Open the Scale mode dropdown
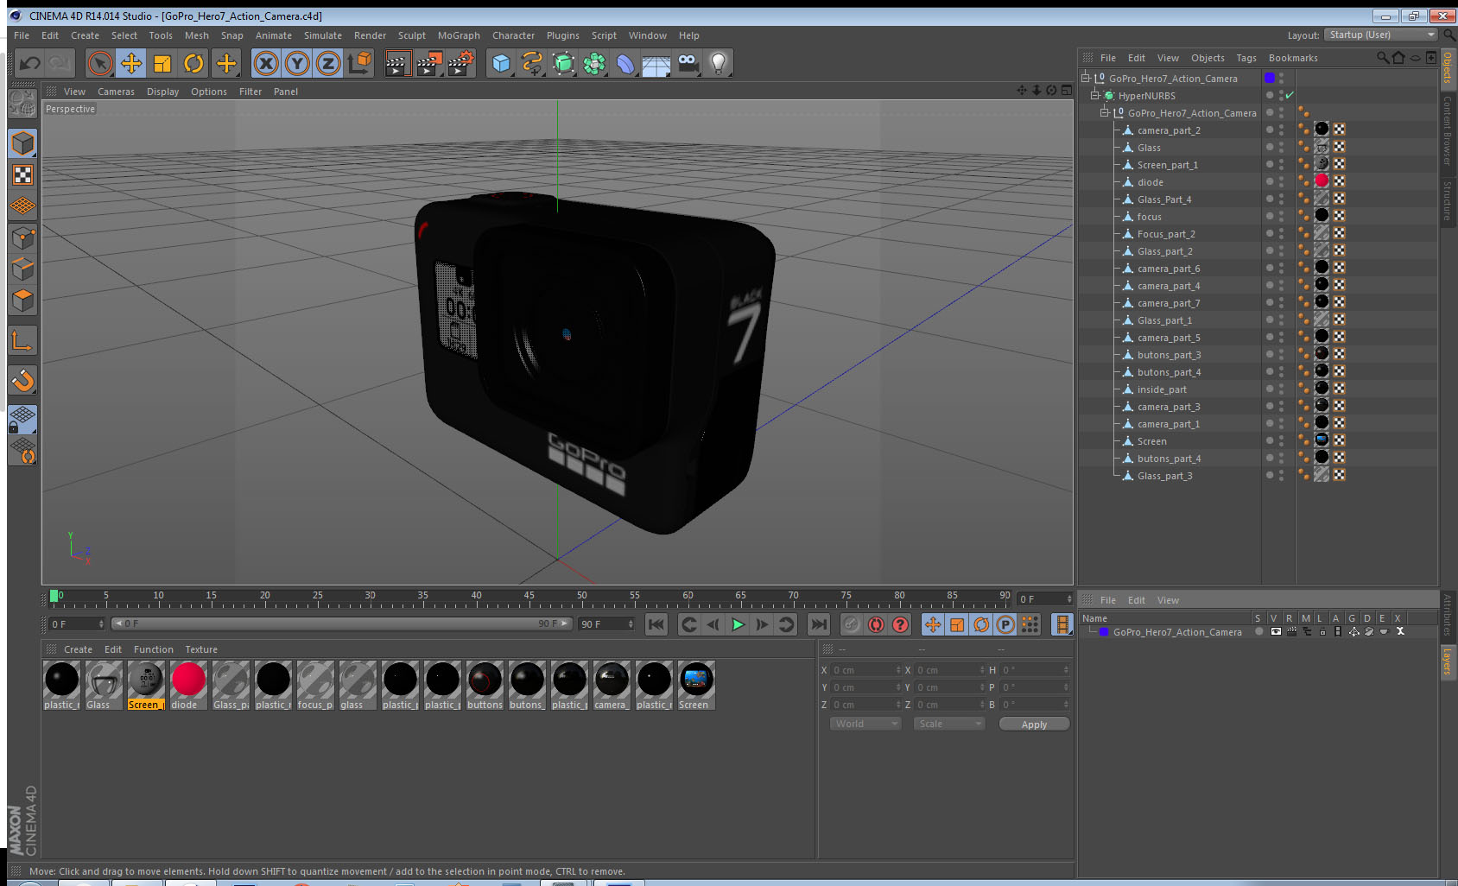 point(949,724)
